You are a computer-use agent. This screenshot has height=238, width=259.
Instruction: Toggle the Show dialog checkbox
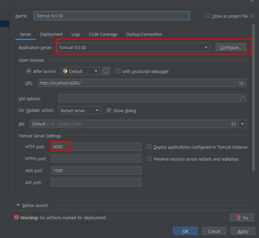point(109,110)
